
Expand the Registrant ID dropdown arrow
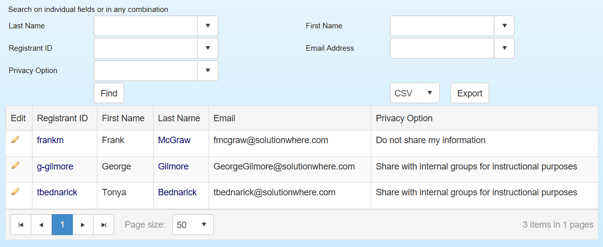[x=208, y=48]
